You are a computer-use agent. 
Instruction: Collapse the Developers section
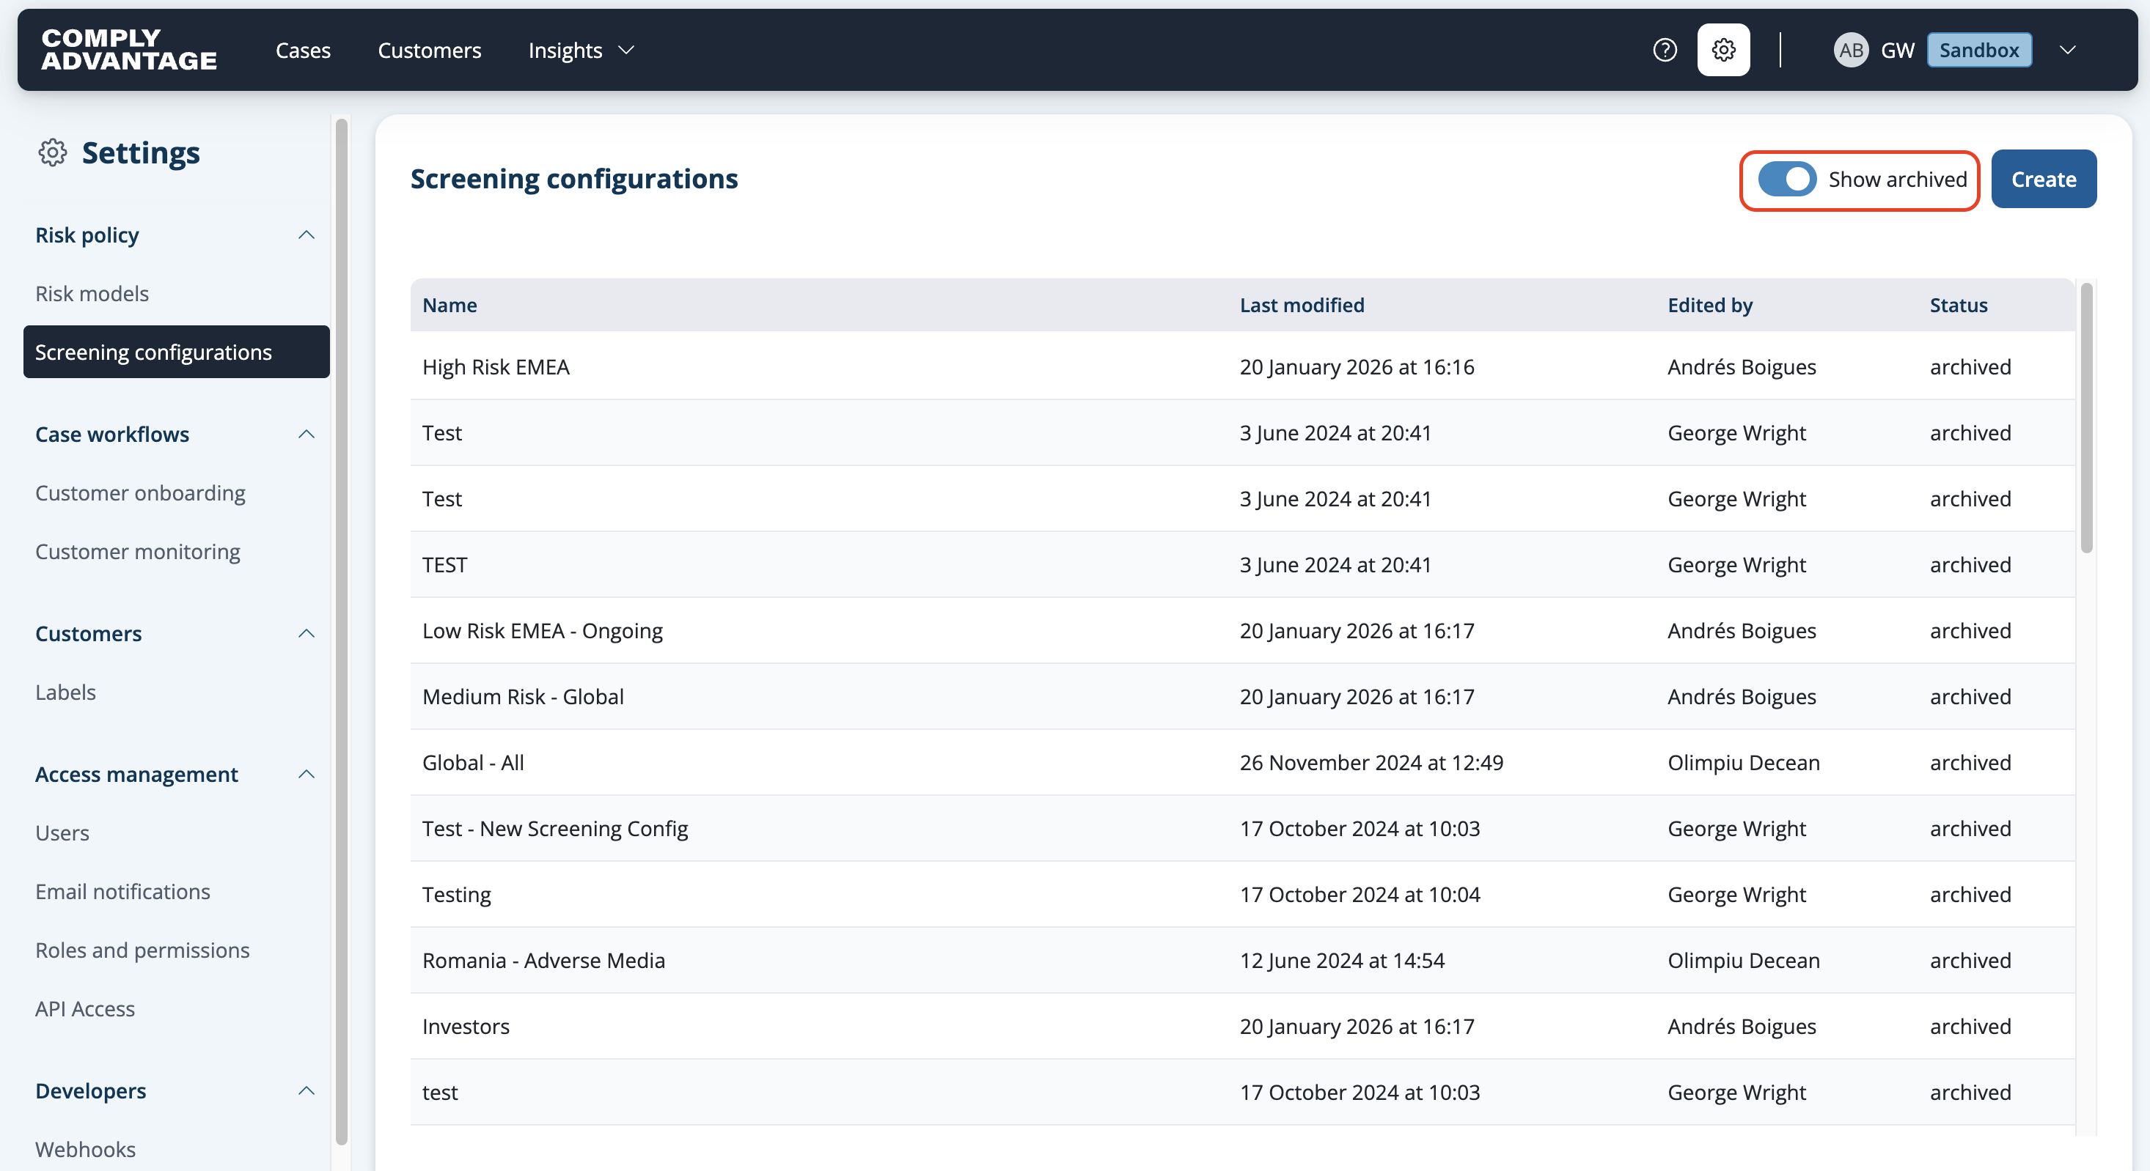(x=307, y=1091)
